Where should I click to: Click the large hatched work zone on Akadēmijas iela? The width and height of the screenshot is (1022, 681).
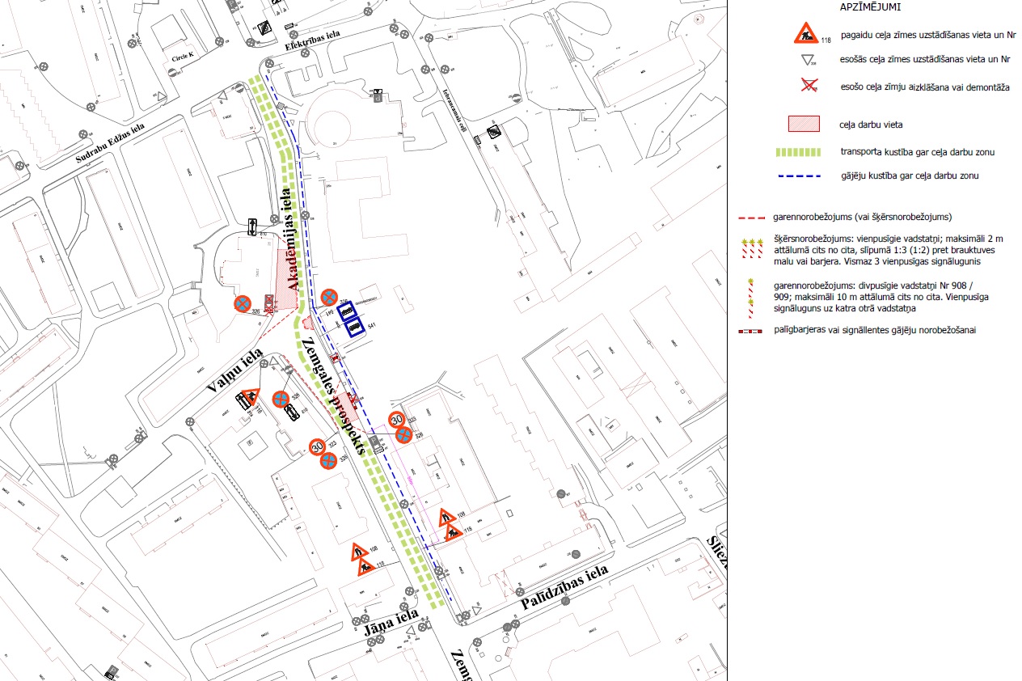pos(286,279)
